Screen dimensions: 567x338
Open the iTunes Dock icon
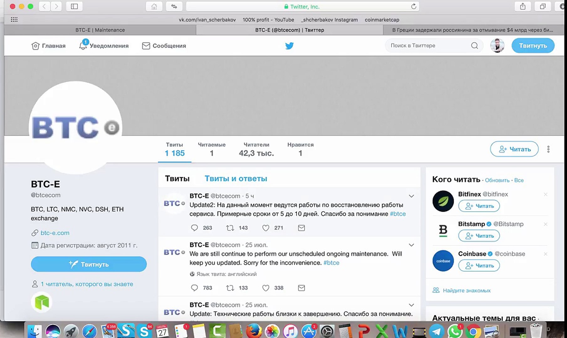(290, 331)
